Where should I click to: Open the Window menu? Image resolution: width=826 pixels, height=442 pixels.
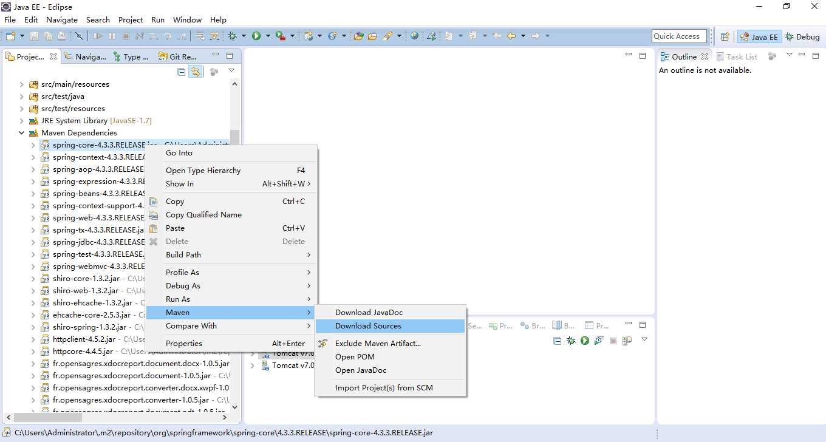(187, 19)
